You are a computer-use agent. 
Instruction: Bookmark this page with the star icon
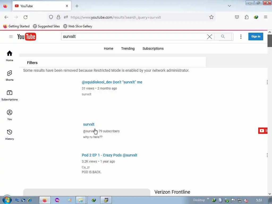pos(211,17)
